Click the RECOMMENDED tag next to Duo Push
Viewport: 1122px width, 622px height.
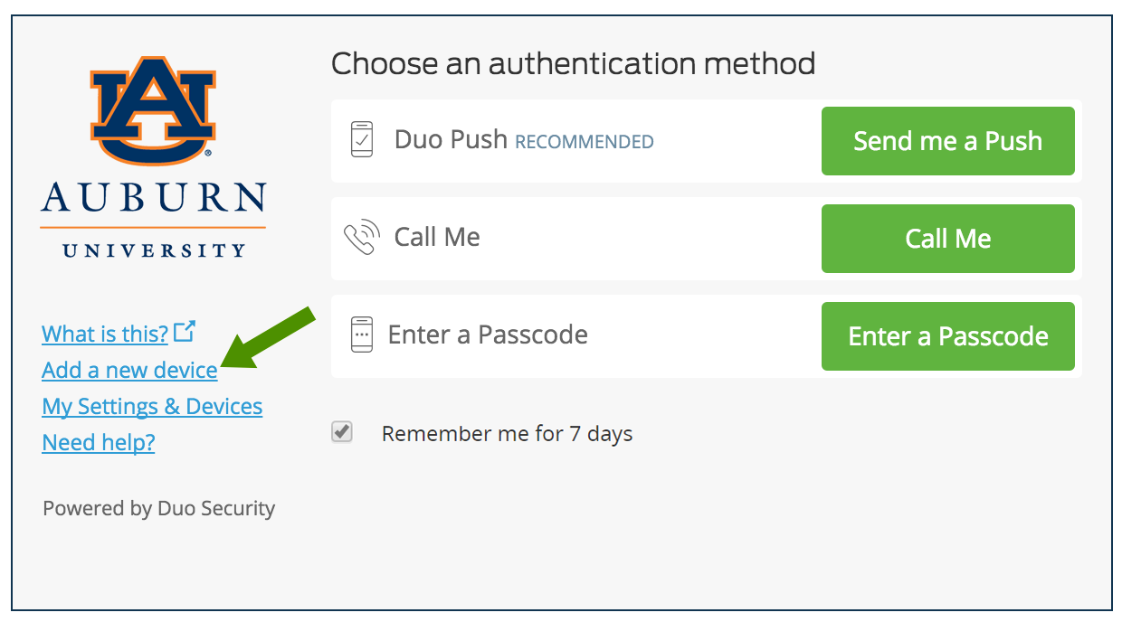(585, 142)
